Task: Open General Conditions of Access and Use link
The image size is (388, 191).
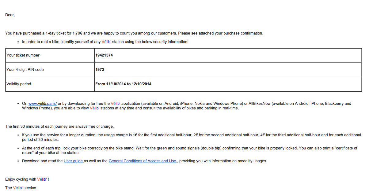Action: point(142,161)
